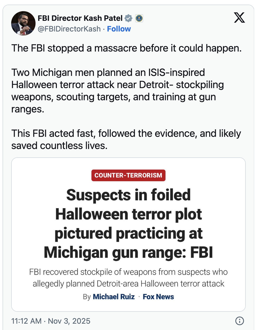Click the FBI seal affiliation badge

pos(139,18)
